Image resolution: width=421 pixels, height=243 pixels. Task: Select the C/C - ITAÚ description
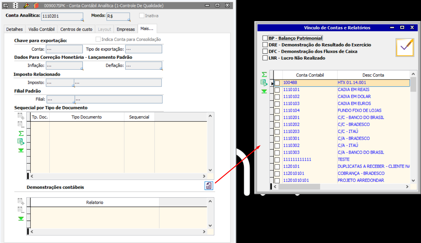[x=373, y=132]
